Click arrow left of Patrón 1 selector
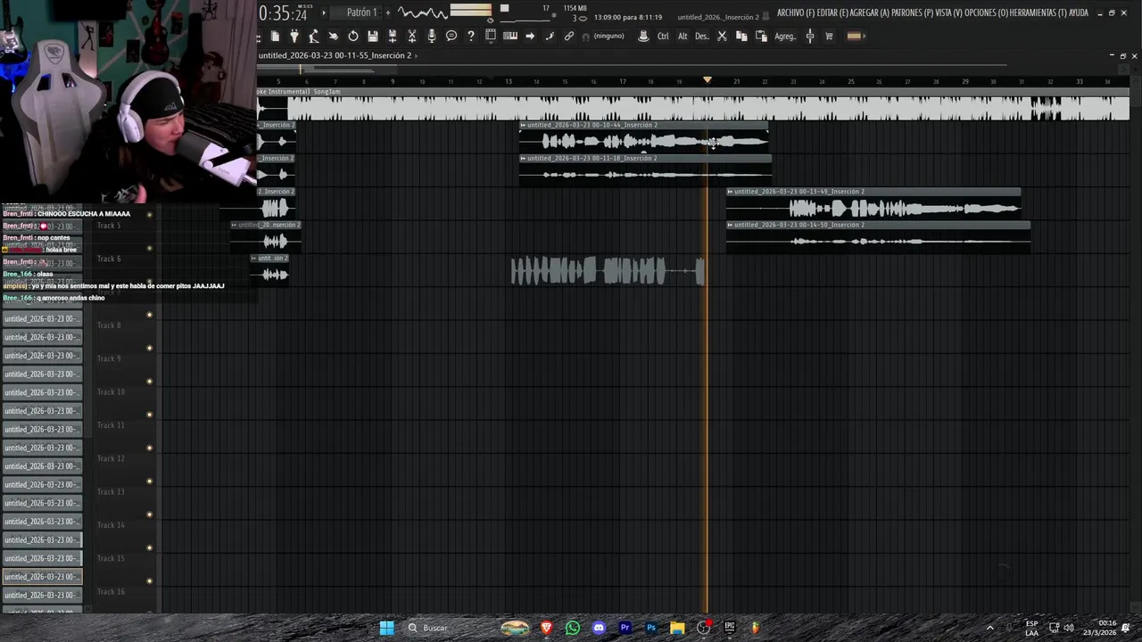1142x642 pixels. [324, 12]
